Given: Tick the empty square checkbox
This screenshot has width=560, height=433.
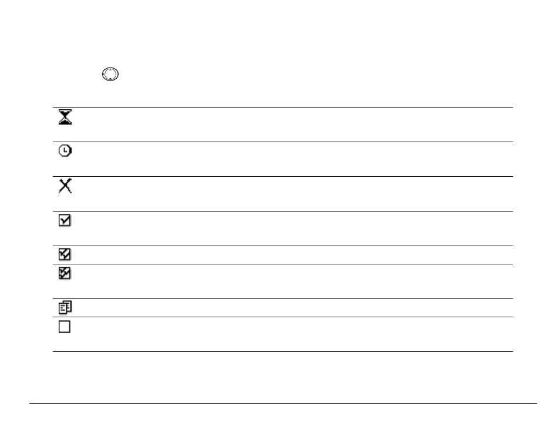Looking at the screenshot, I should pyautogui.click(x=65, y=327).
